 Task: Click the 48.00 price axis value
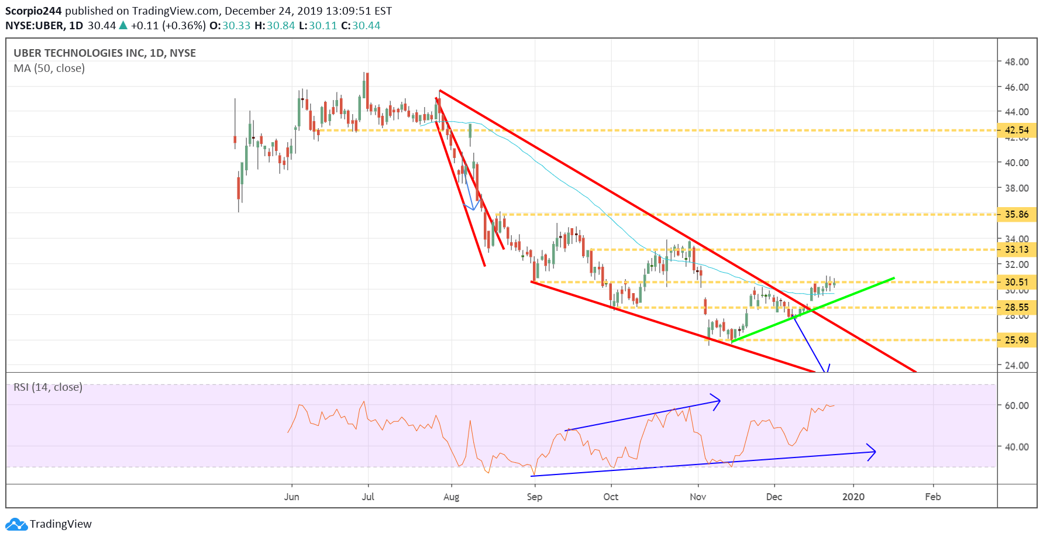[1017, 62]
